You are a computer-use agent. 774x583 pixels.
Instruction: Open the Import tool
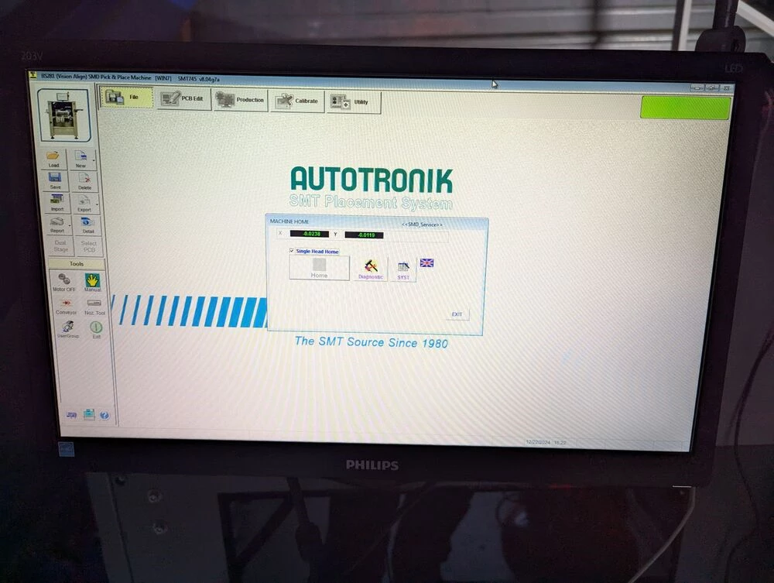pos(57,203)
